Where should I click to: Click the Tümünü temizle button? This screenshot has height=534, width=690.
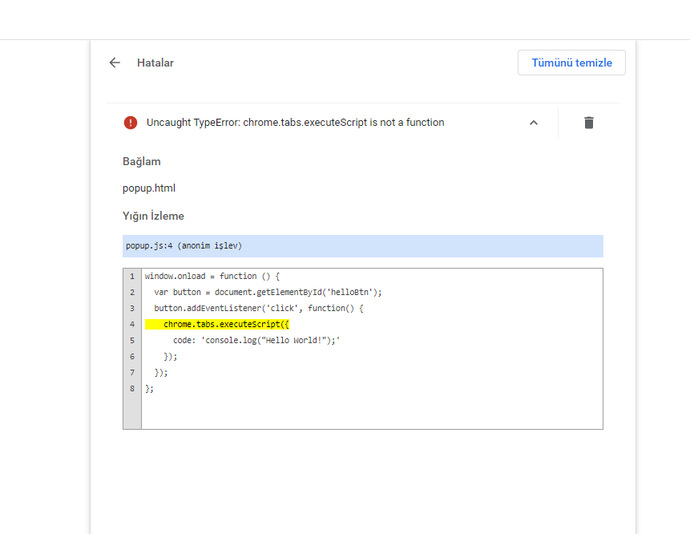coord(571,63)
